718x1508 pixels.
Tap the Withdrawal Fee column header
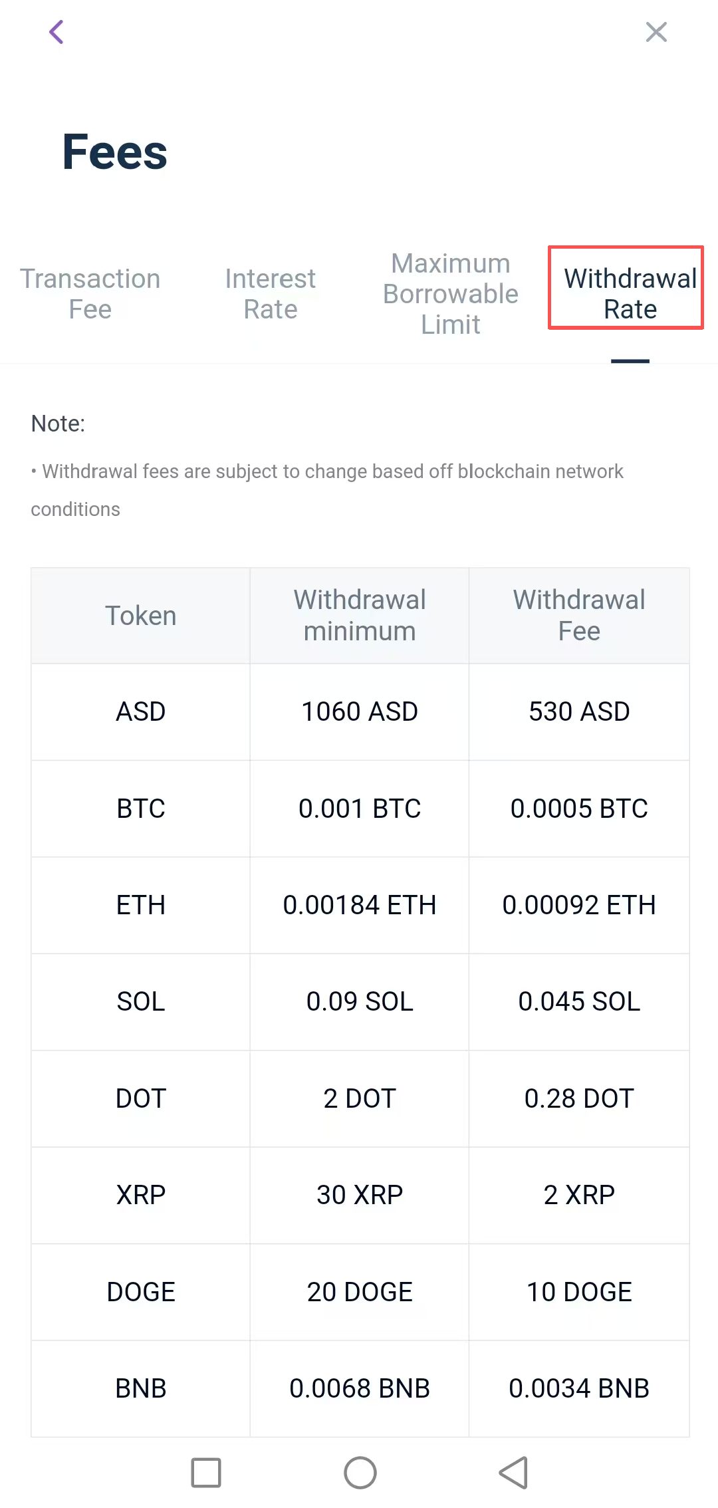click(579, 616)
